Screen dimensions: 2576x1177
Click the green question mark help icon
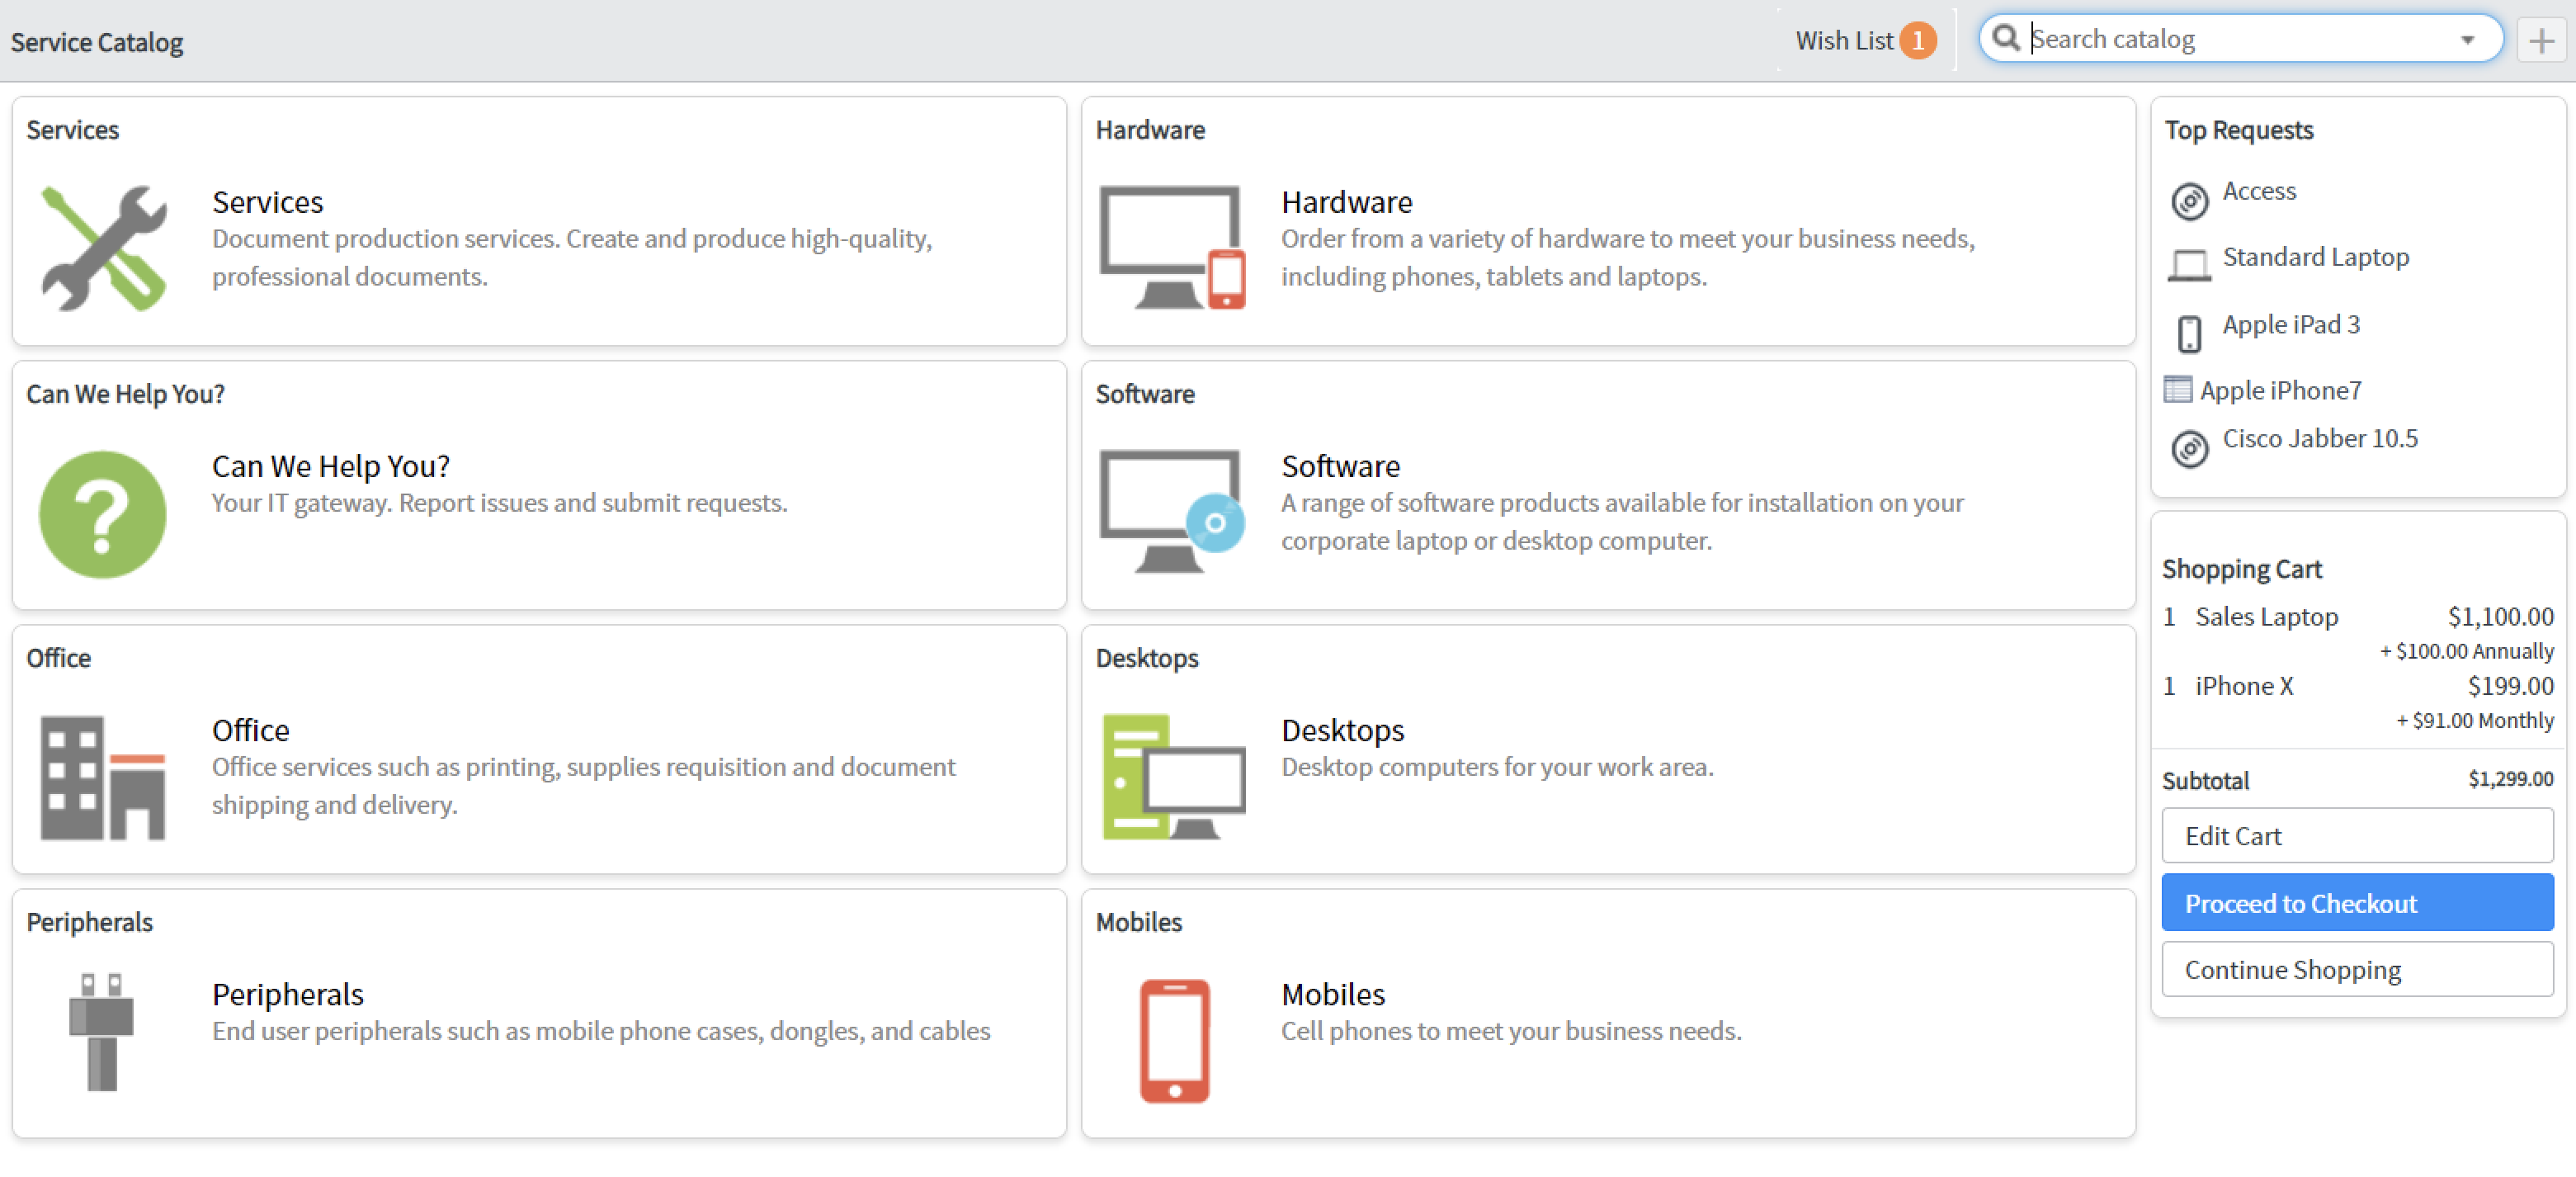102,513
